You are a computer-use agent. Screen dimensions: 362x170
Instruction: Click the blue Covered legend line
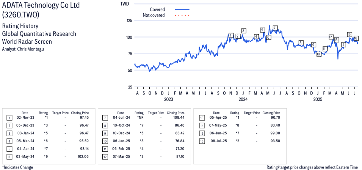pos(182,10)
